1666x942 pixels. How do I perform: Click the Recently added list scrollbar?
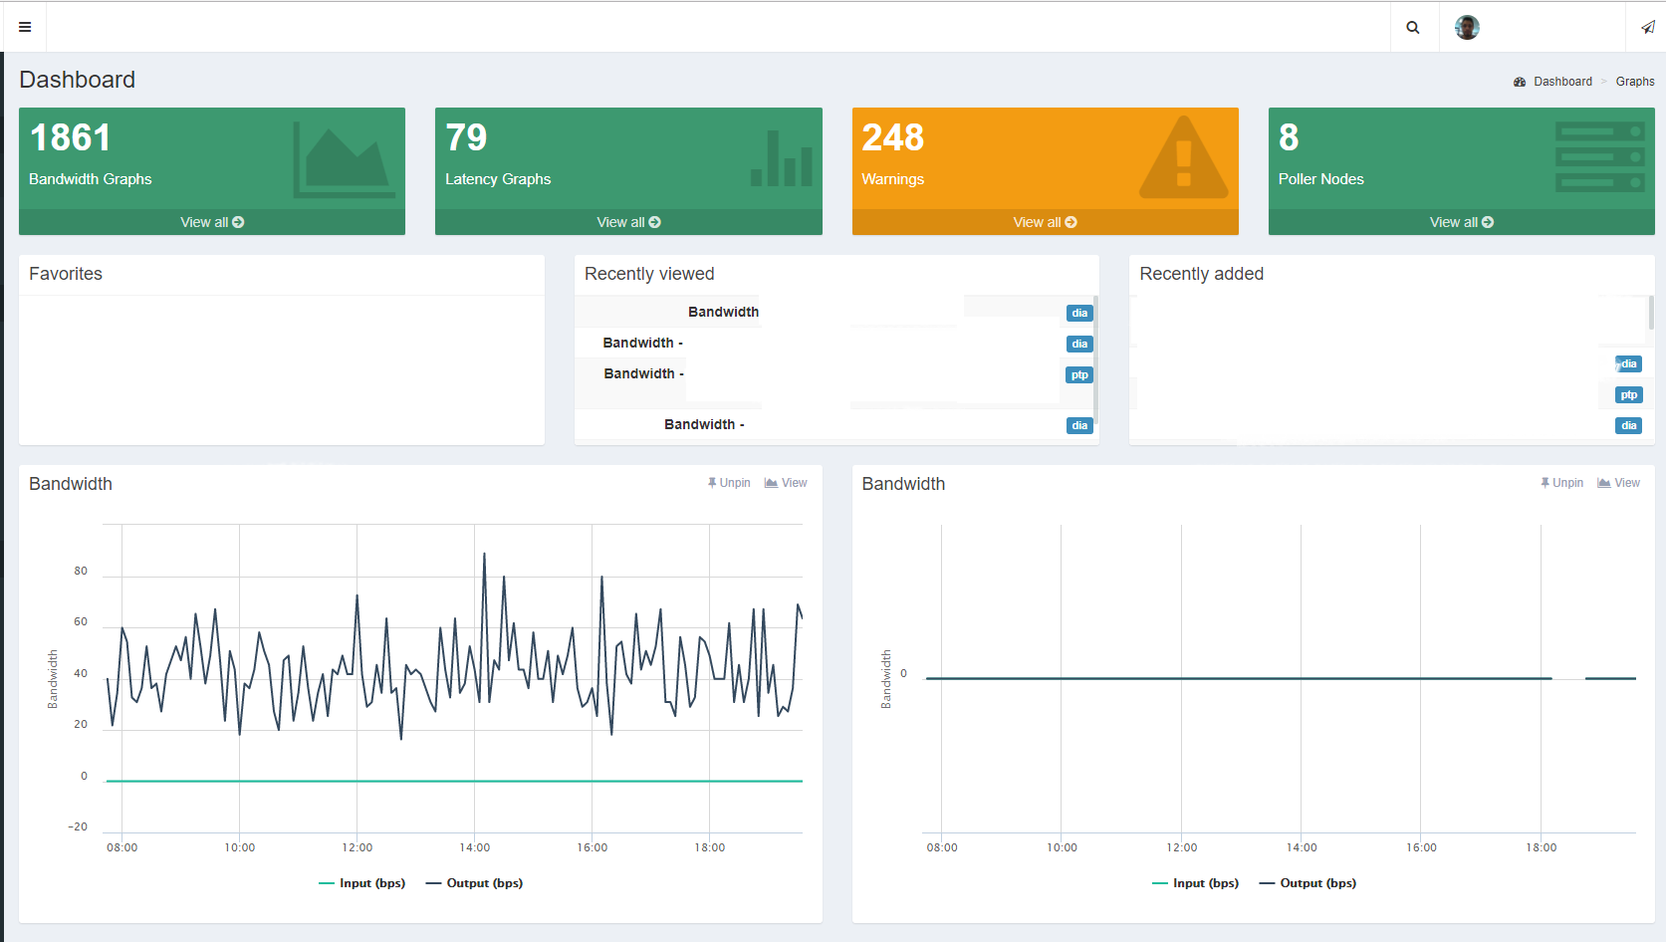point(1651,313)
